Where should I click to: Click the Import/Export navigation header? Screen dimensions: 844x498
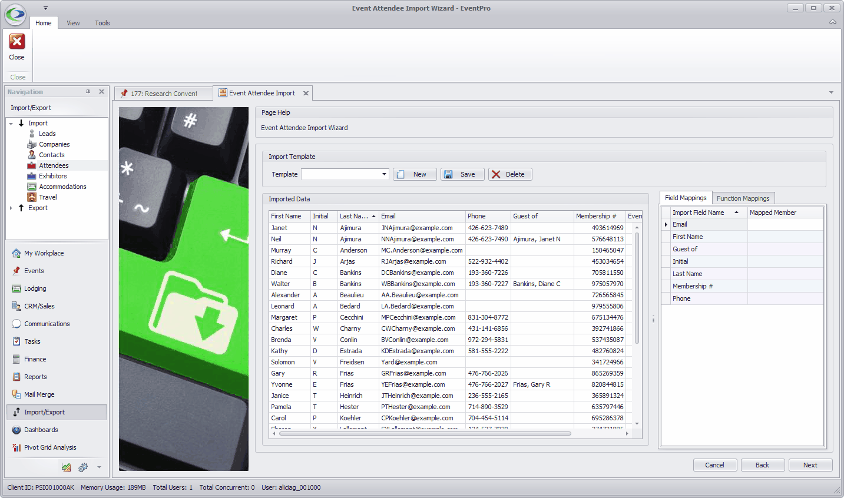pyautogui.click(x=57, y=108)
